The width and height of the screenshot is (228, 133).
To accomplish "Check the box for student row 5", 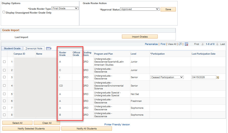I will (x=4, y=94).
